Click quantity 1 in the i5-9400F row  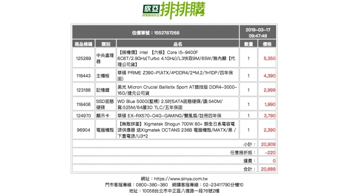coord(248,59)
